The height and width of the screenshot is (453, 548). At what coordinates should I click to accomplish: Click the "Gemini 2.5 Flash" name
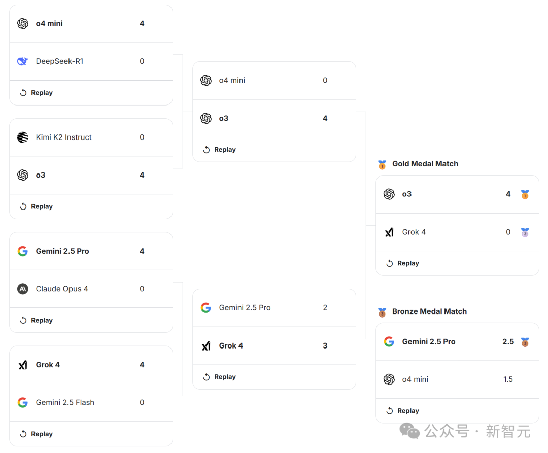click(x=65, y=403)
